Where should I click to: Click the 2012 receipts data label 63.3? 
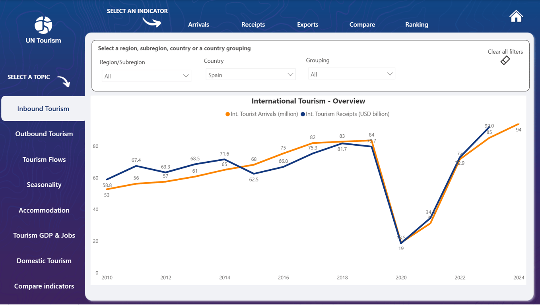[165, 167]
